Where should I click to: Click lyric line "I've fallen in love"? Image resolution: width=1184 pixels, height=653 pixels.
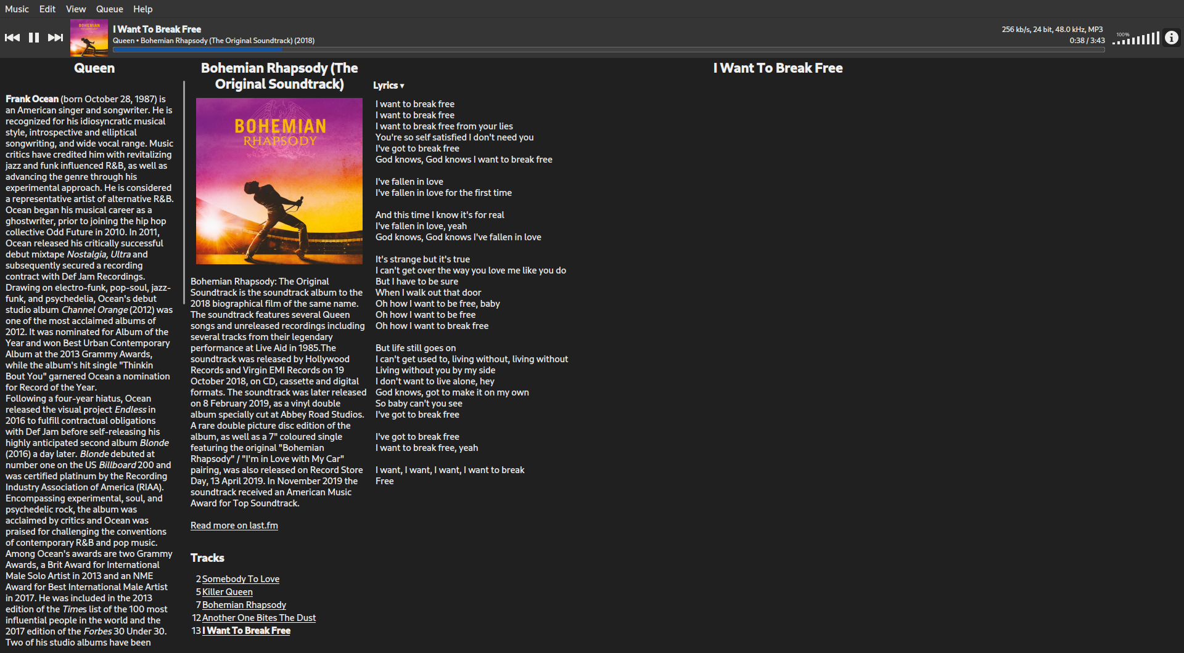click(409, 182)
